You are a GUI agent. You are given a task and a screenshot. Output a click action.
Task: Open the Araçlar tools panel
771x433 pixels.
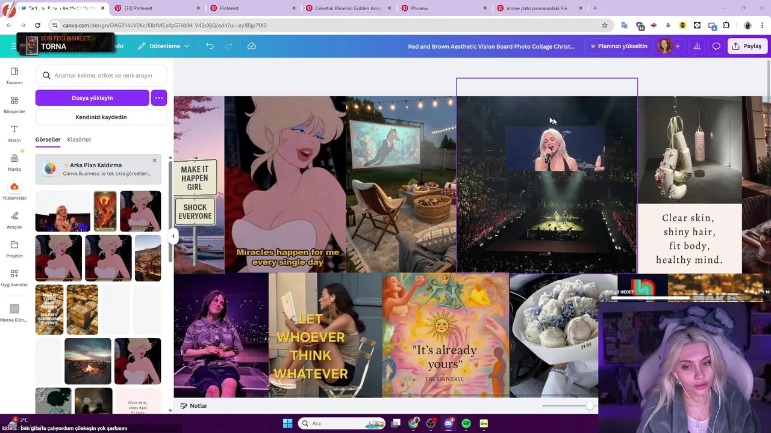(x=14, y=220)
